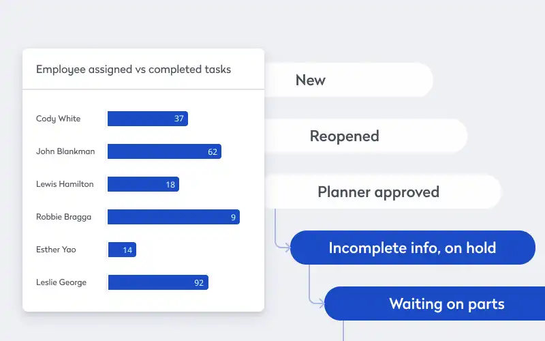Click the chart title about assigned tasks
The height and width of the screenshot is (341, 545).
coord(134,70)
